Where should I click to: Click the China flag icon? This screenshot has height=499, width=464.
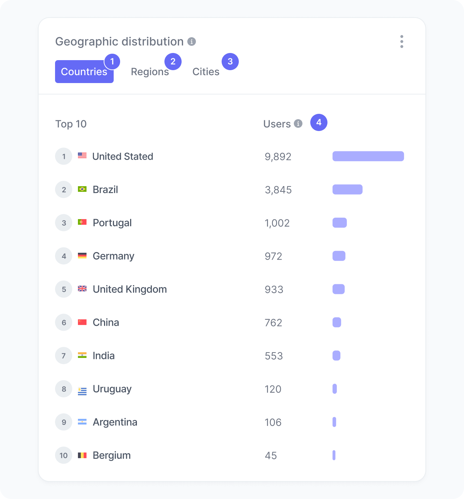82,322
